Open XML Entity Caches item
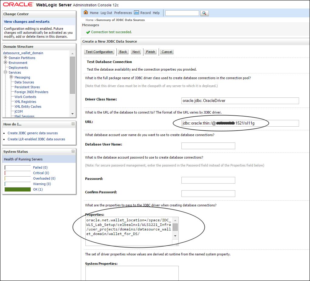This screenshot has width=310, height=281. [x=28, y=107]
